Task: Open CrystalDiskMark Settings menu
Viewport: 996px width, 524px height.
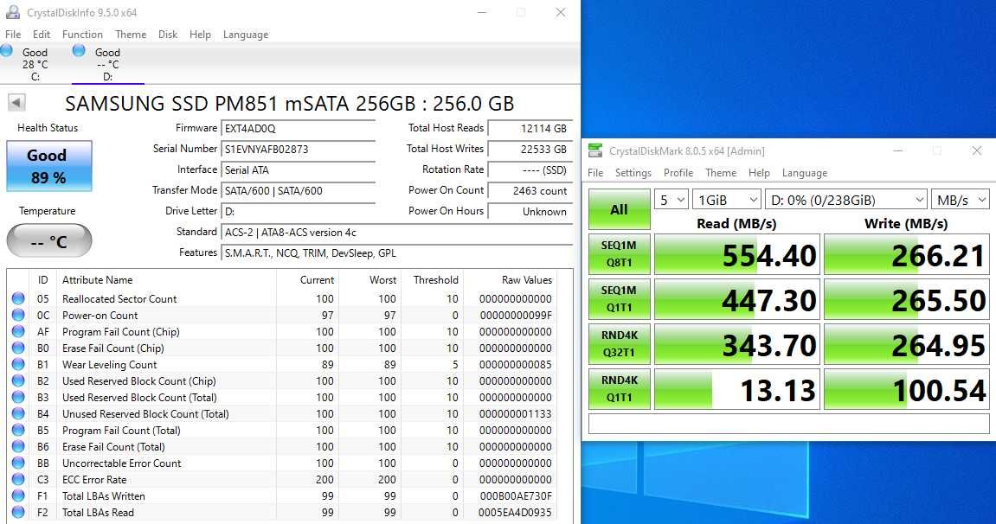Action: 633,173
